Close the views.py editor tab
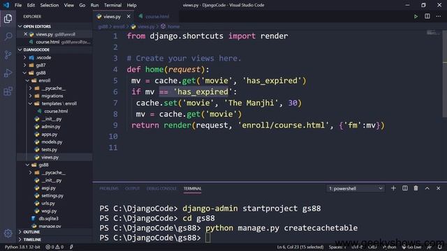 click(x=129, y=17)
